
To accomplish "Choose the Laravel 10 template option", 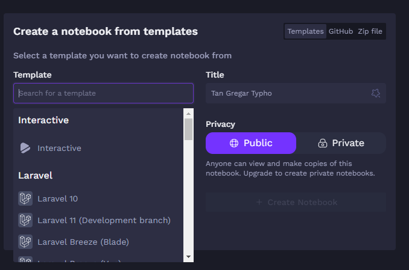I will [58, 198].
